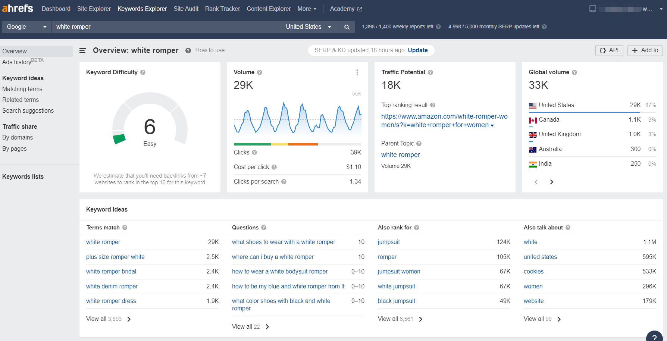Viewport: 667px width, 341px height.
Task: Click the green segment of clicks bar
Action: [x=252, y=144]
